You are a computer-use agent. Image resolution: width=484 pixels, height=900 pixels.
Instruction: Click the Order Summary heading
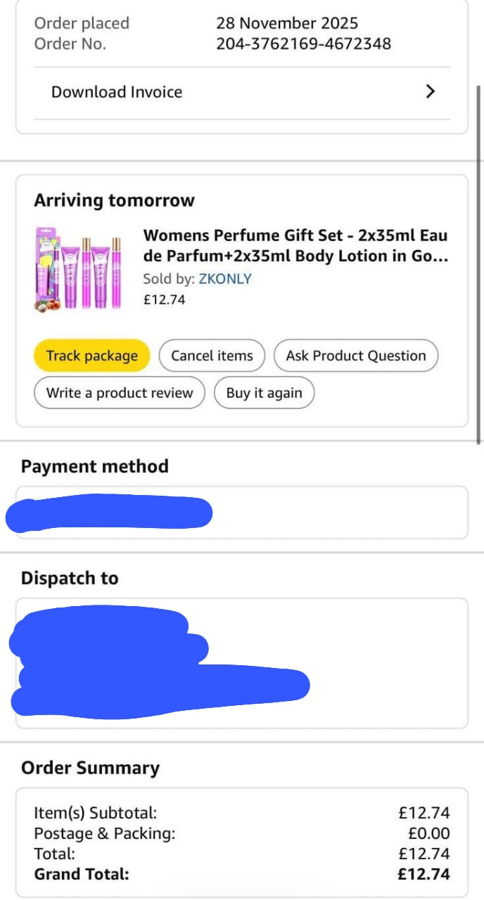(90, 768)
